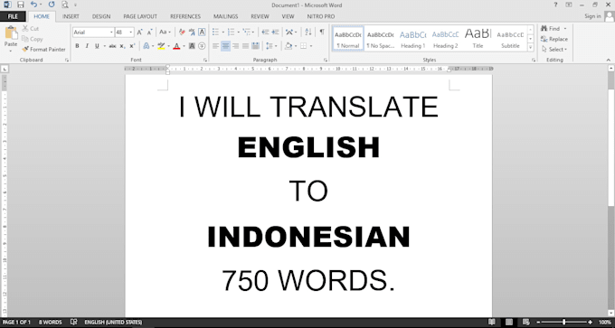
Task: Open the Change Case dropdown
Action: click(x=165, y=33)
